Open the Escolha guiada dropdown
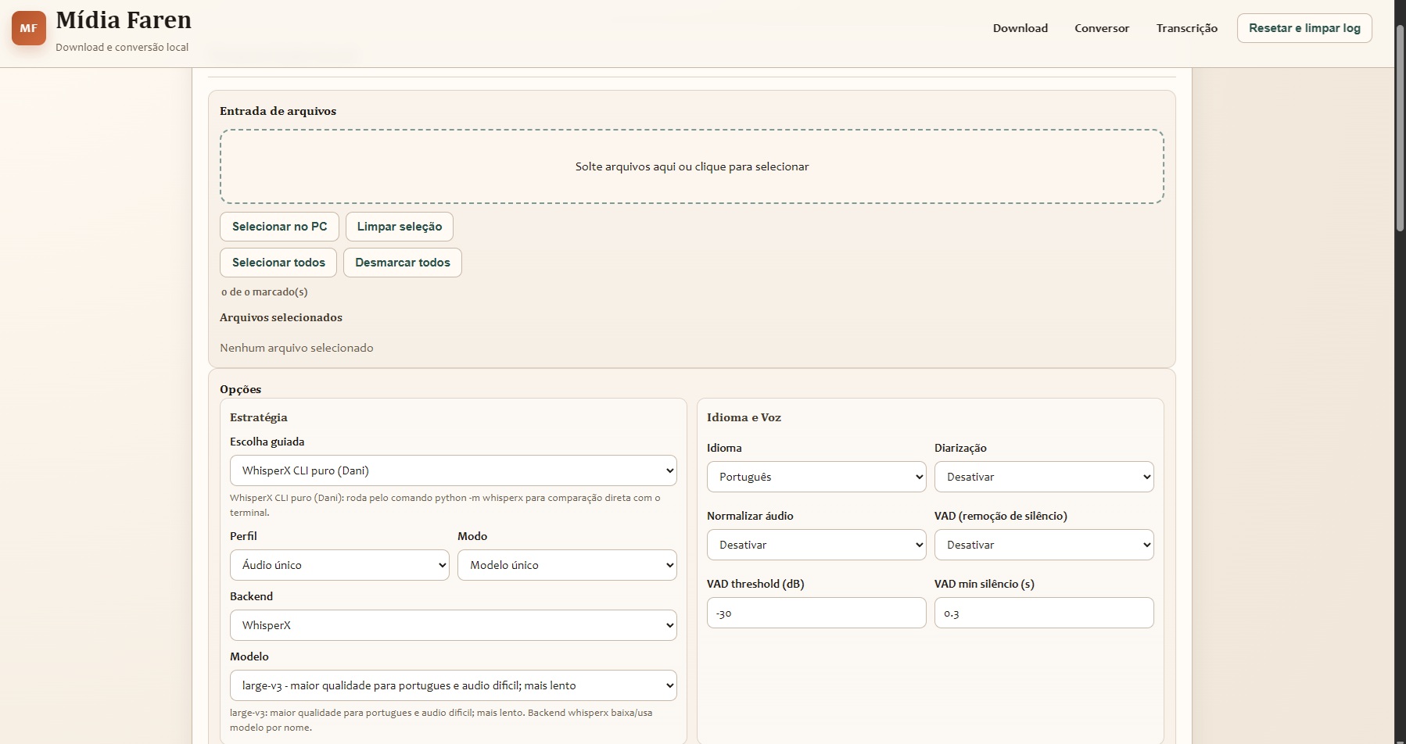Screen dimensions: 1406x744 [453, 470]
